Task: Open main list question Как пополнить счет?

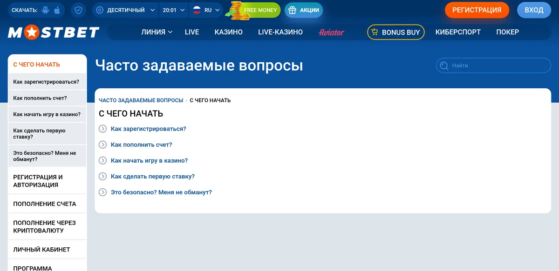Action: coord(142,145)
